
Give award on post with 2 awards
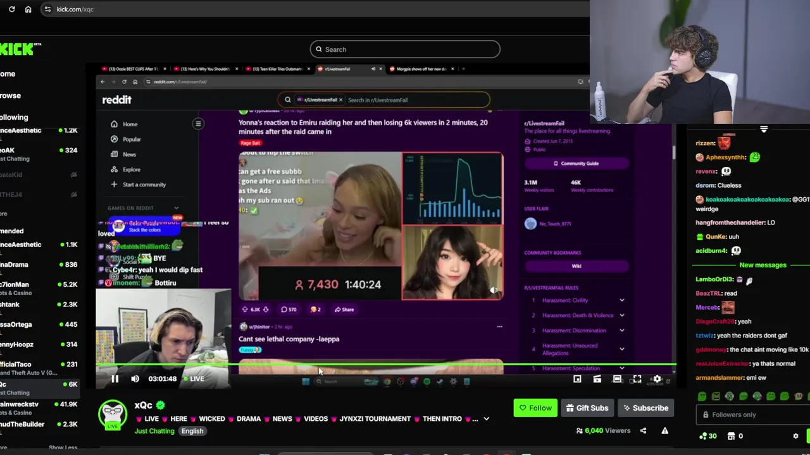(x=315, y=310)
